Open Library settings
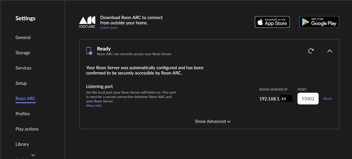This screenshot has height=159, width=352. coord(22,144)
